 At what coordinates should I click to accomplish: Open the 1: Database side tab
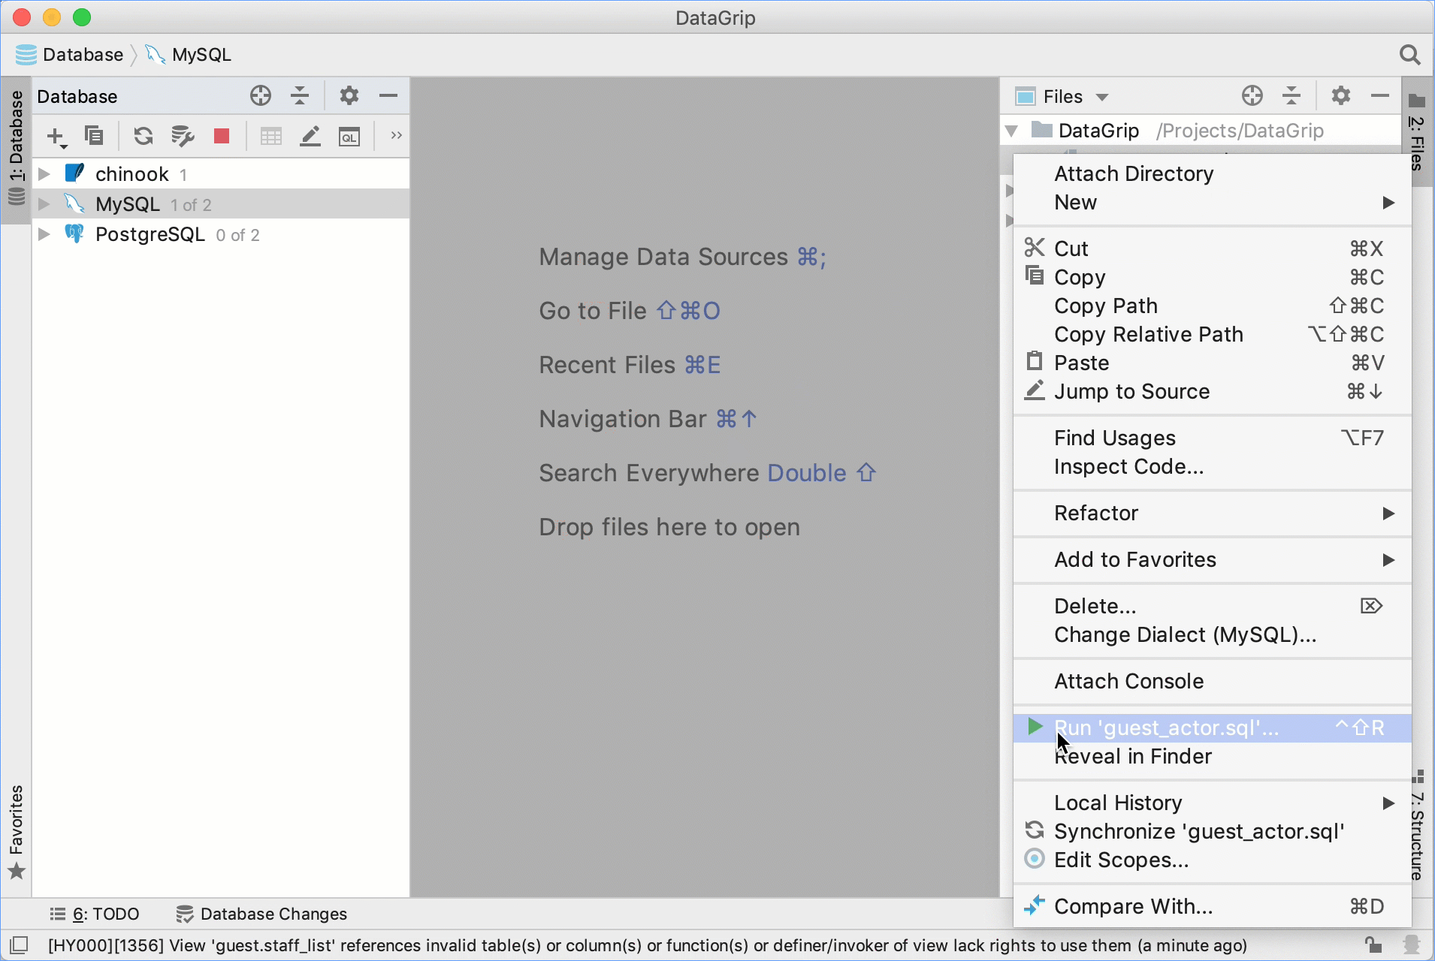coord(16,149)
